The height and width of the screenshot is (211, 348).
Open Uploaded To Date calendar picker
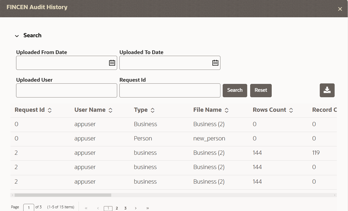click(215, 63)
